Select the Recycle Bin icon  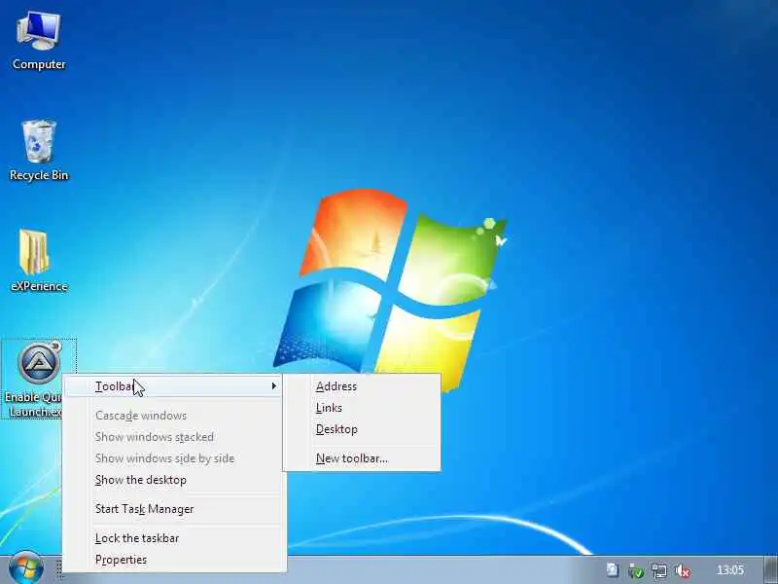(x=39, y=151)
